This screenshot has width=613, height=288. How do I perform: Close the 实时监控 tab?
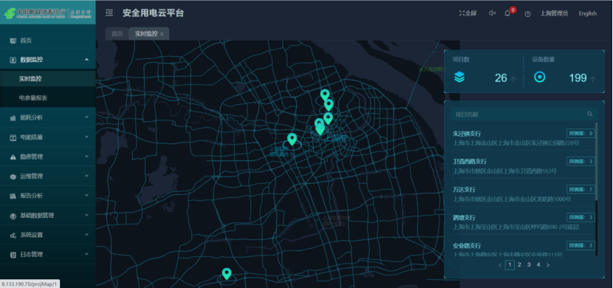click(x=162, y=34)
